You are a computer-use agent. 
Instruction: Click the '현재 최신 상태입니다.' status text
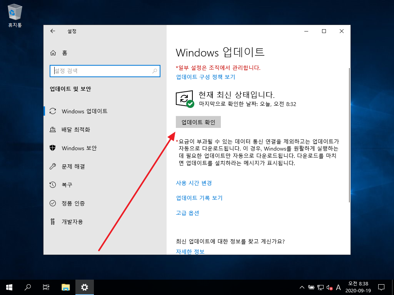237,94
